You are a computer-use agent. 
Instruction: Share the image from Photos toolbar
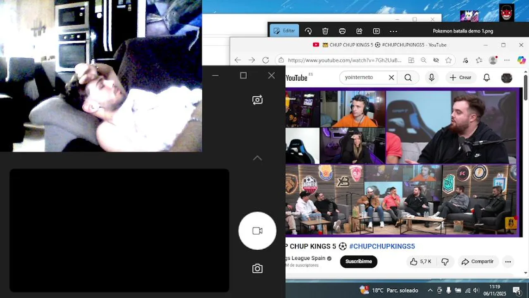(x=359, y=31)
